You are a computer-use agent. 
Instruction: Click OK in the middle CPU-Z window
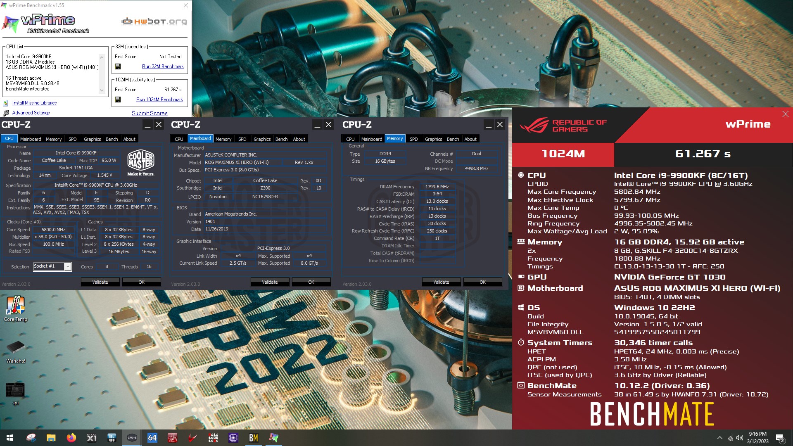tap(311, 282)
